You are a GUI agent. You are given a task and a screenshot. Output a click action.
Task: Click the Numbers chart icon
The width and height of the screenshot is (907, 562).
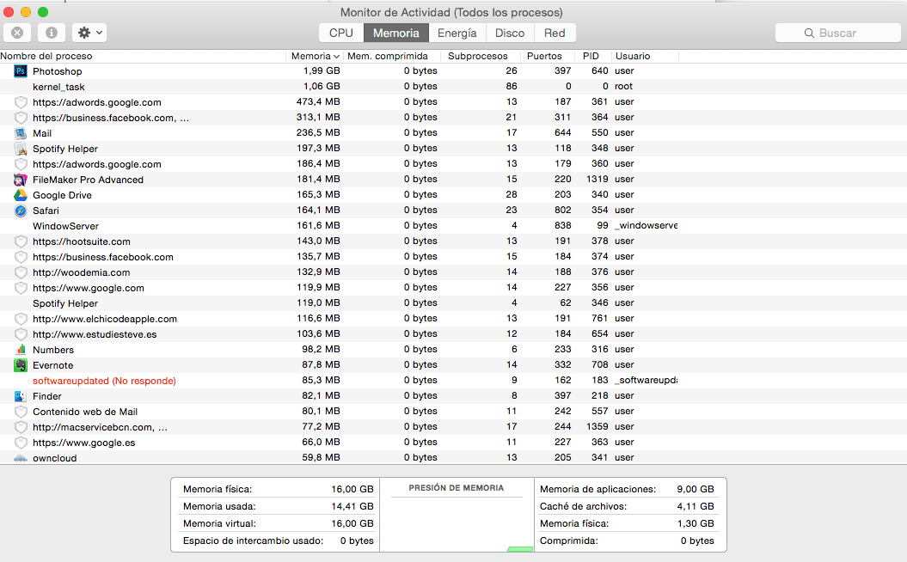point(21,350)
